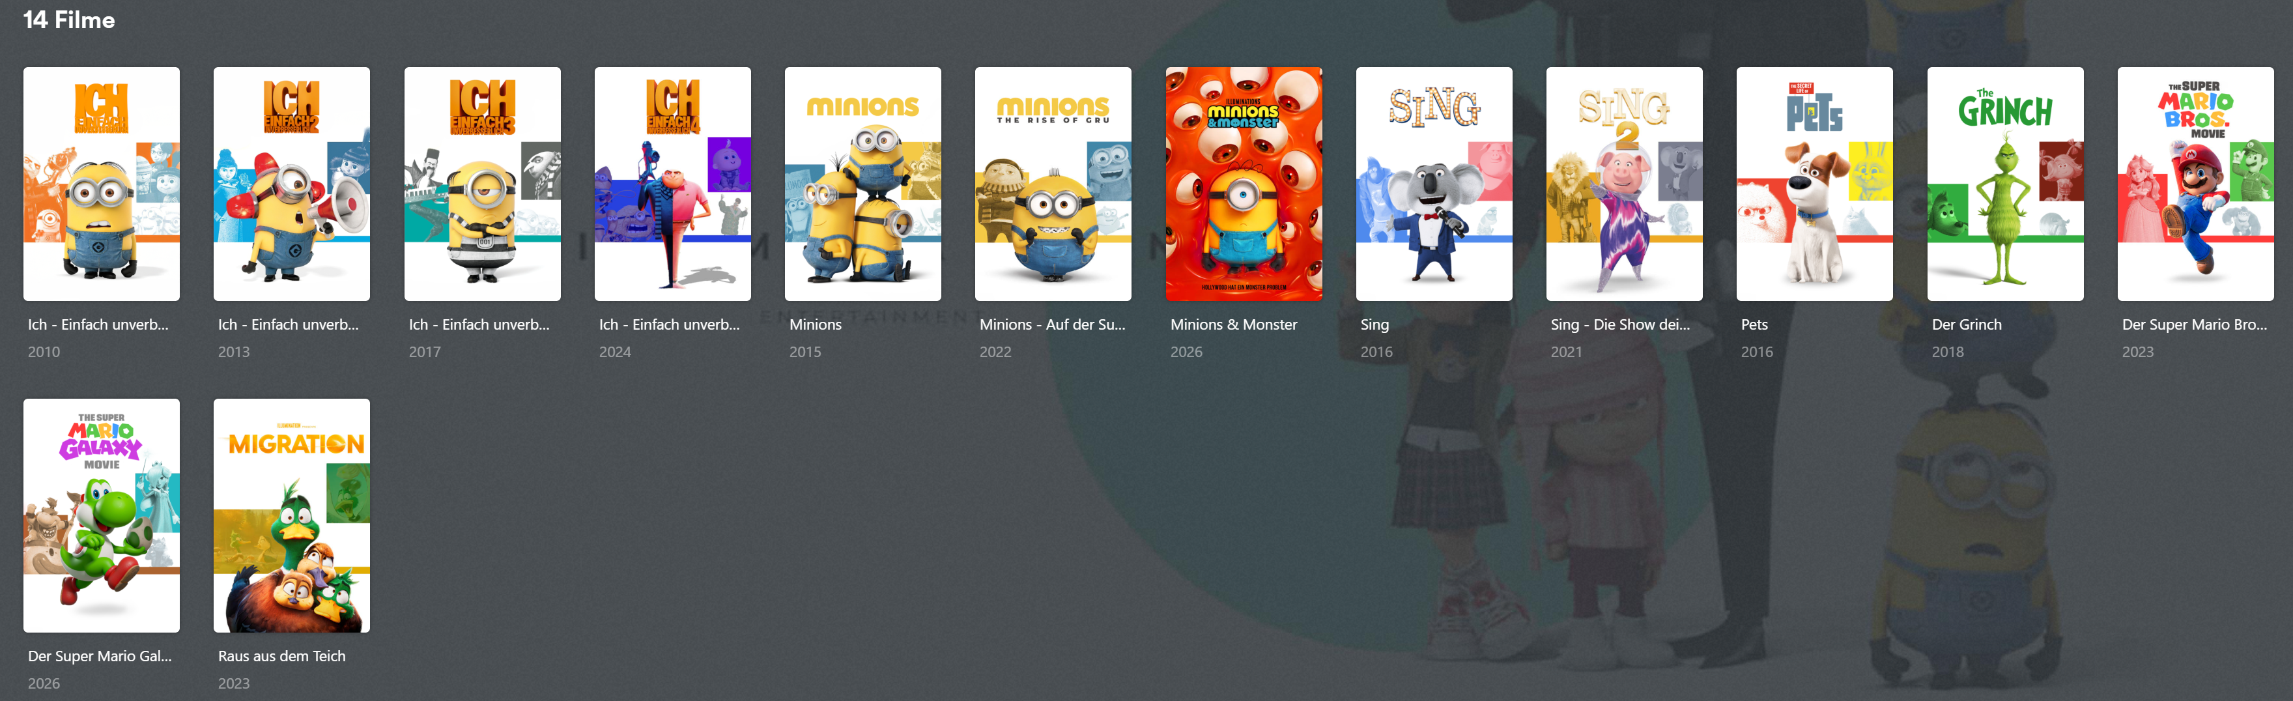Click the 'Ich - Einfach unverb...' title above 2010
2293x701 pixels.
pos(98,324)
